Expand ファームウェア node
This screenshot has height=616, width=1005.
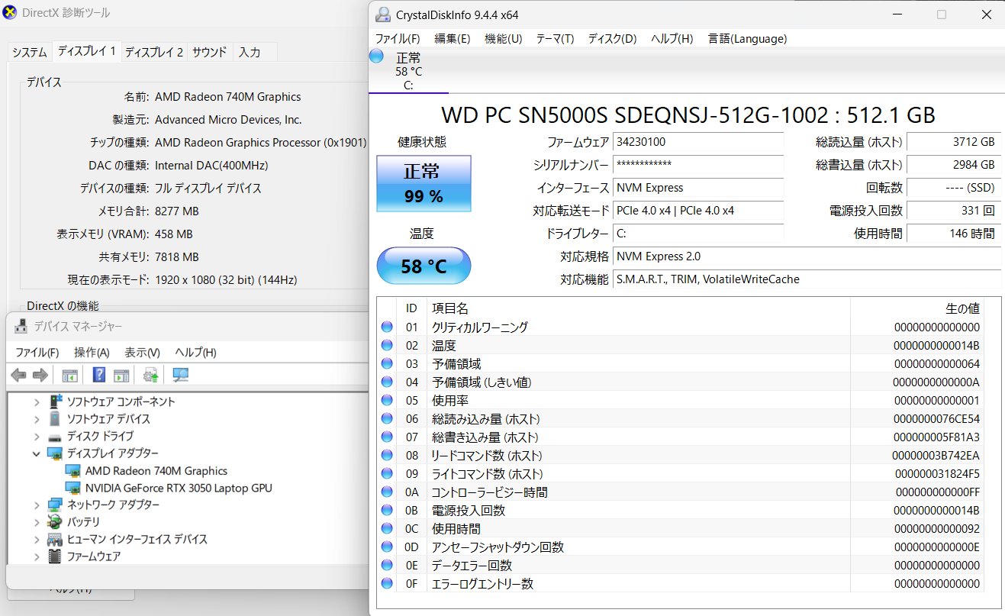click(x=37, y=556)
